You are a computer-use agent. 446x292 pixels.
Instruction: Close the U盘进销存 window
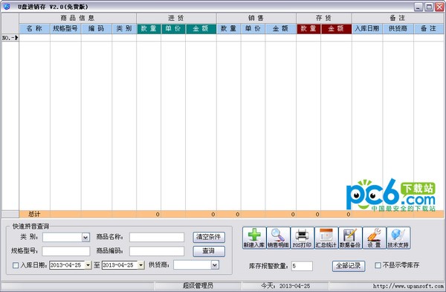(439, 7)
